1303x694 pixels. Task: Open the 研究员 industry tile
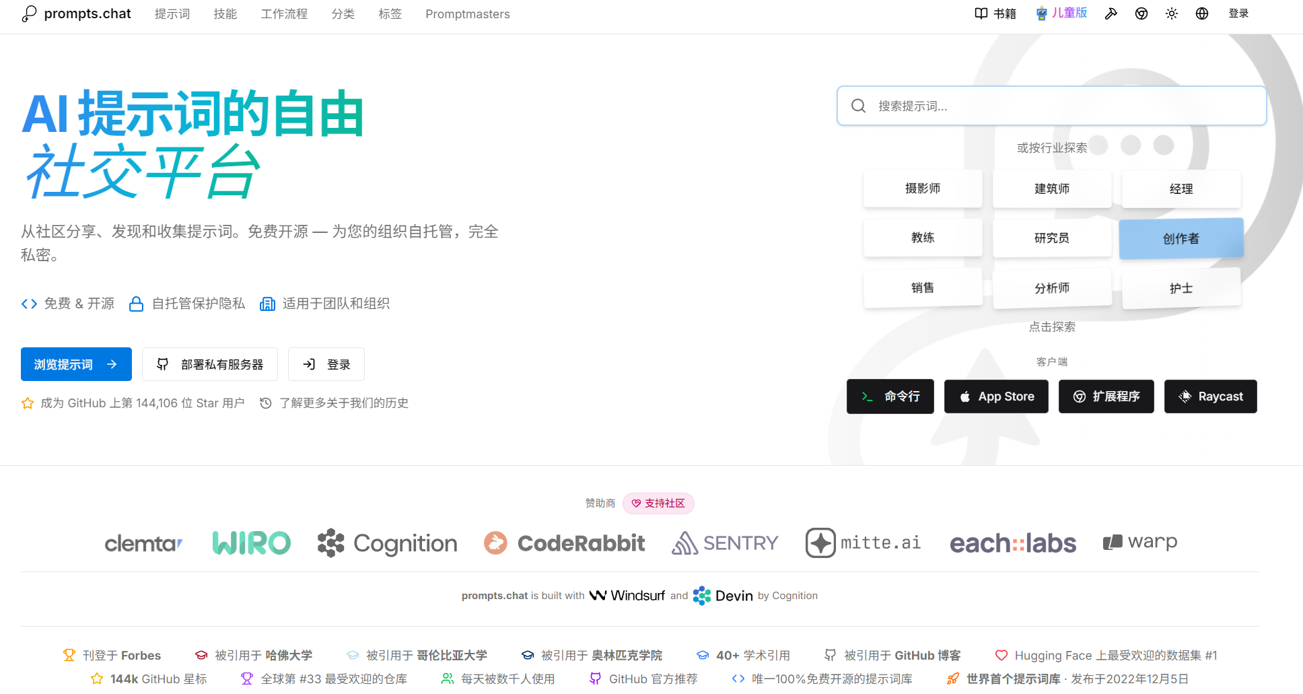(x=1052, y=238)
